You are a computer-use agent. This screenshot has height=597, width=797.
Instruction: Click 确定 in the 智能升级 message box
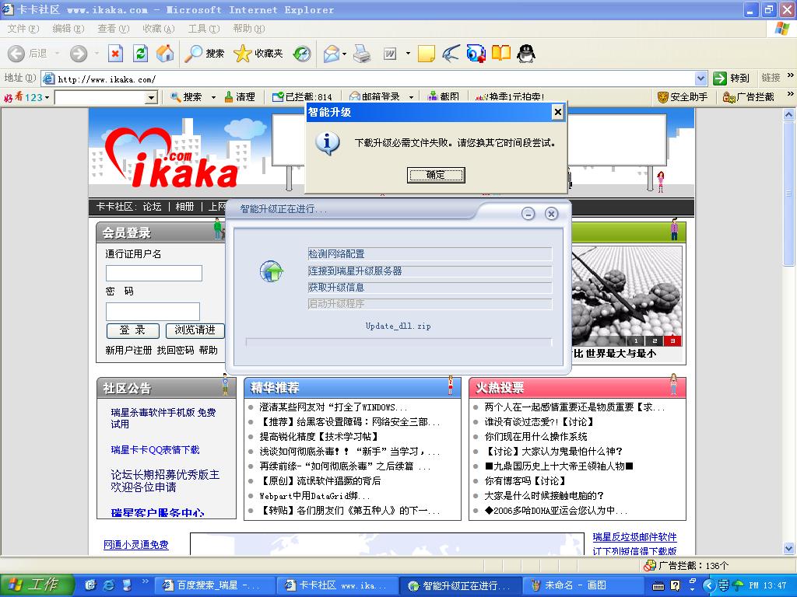tap(436, 175)
